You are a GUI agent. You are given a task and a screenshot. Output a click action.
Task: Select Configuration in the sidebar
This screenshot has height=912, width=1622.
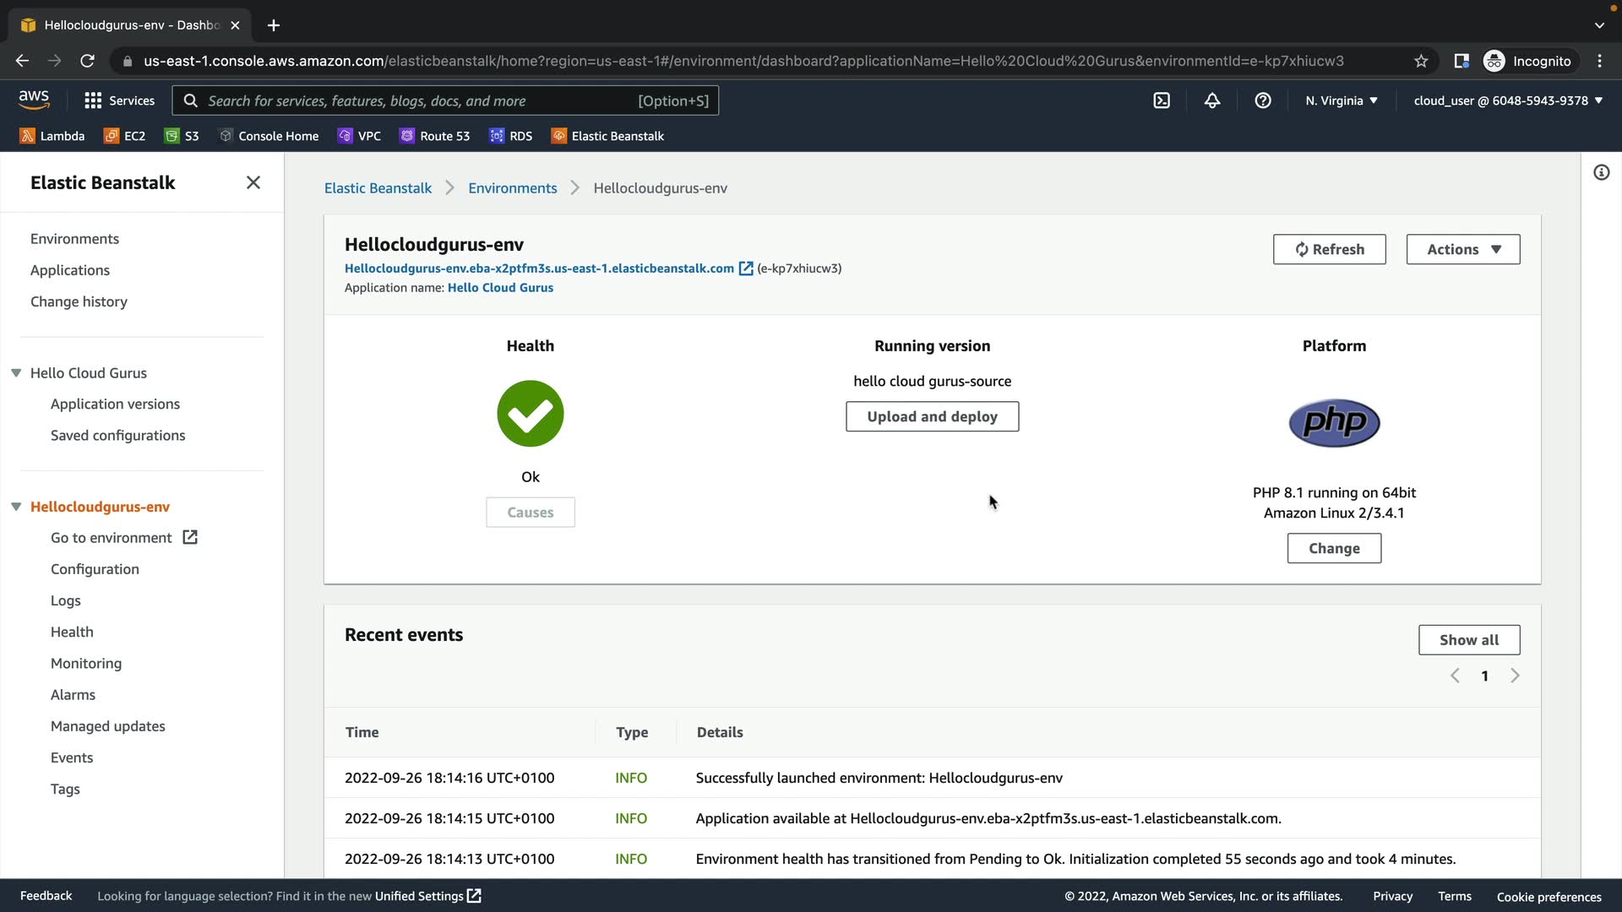tap(95, 569)
